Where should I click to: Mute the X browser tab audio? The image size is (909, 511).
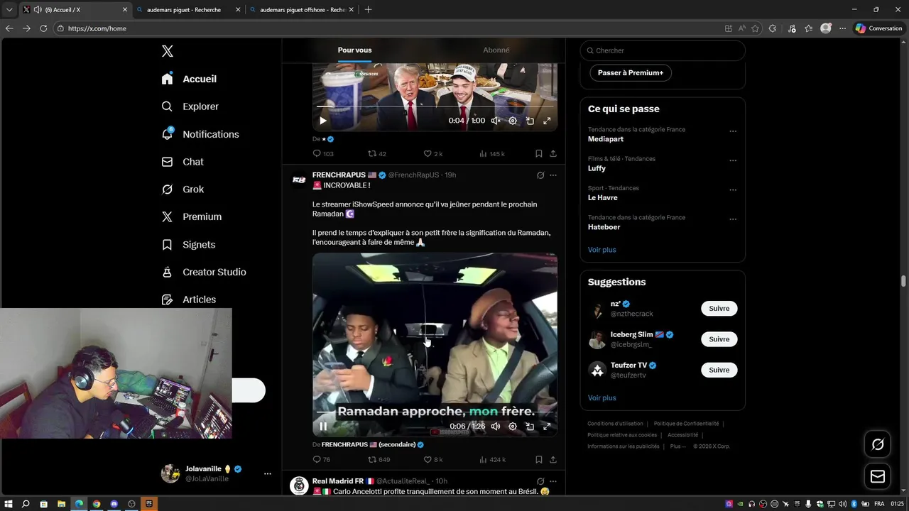pyautogui.click(x=37, y=10)
